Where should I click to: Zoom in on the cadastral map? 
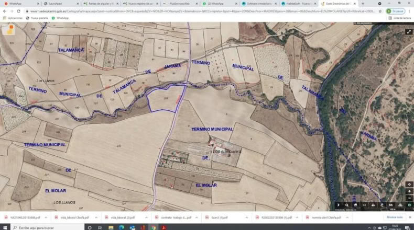point(409,191)
